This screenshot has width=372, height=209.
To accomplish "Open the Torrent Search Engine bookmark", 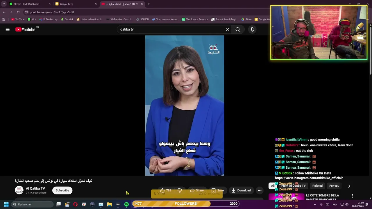I will [224, 19].
